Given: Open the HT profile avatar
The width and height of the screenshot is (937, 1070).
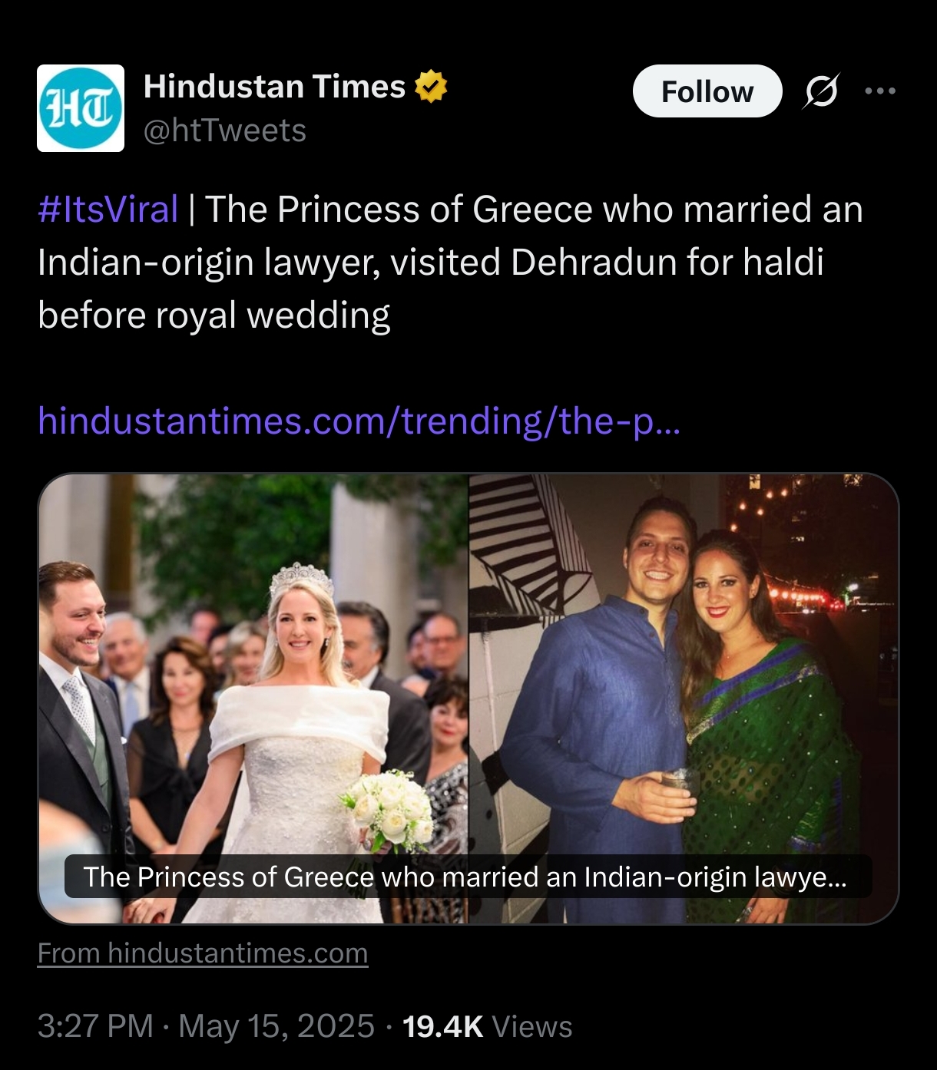Looking at the screenshot, I should tap(81, 108).
